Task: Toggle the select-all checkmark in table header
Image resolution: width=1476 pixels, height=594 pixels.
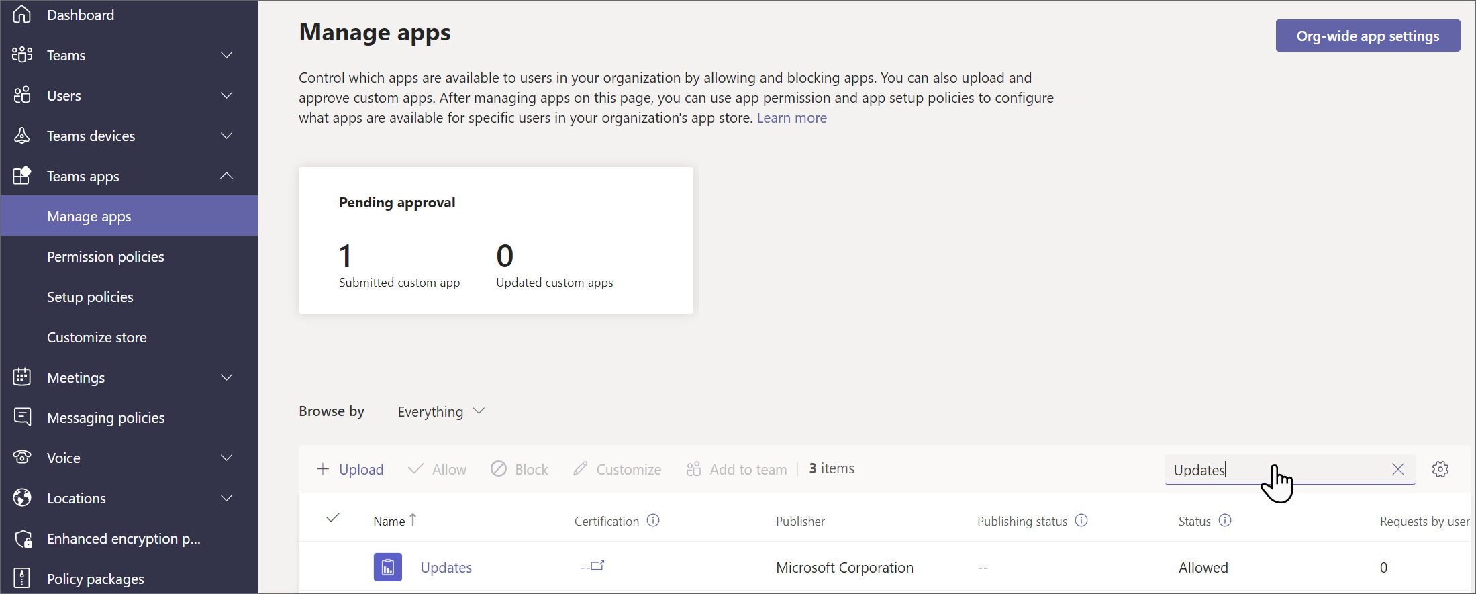Action: [x=333, y=518]
